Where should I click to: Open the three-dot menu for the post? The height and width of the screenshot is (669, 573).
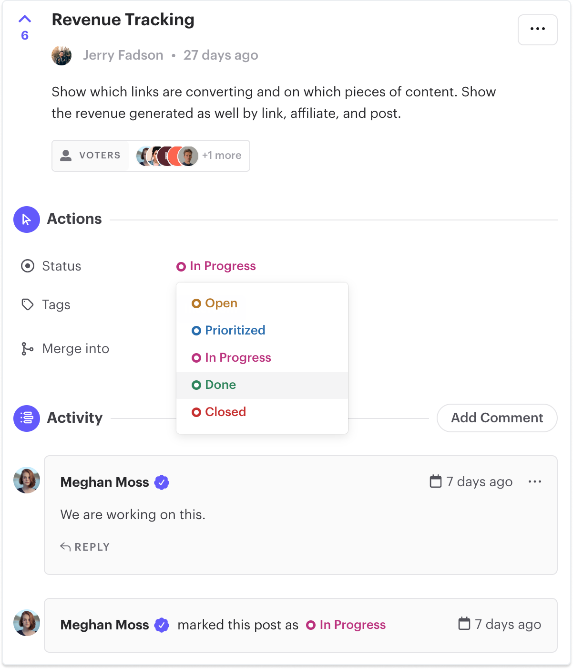pos(538,30)
